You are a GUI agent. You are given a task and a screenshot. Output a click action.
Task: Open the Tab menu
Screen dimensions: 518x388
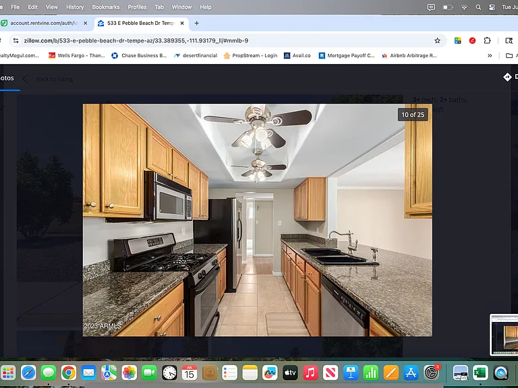159,7
